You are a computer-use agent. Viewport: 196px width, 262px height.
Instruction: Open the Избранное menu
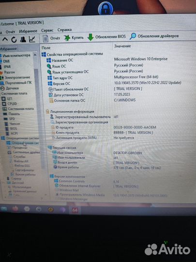(x=28, y=31)
